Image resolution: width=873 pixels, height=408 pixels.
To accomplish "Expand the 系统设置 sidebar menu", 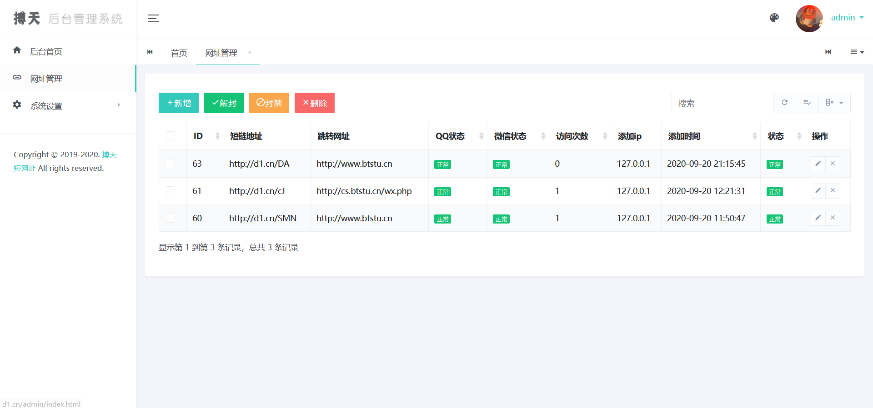I will [x=68, y=106].
